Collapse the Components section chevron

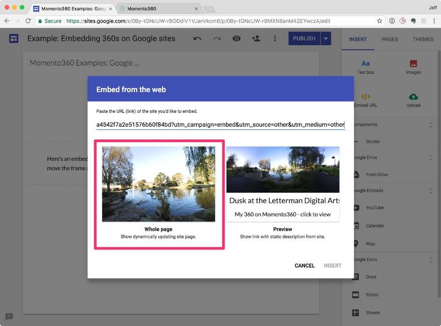[431, 124]
